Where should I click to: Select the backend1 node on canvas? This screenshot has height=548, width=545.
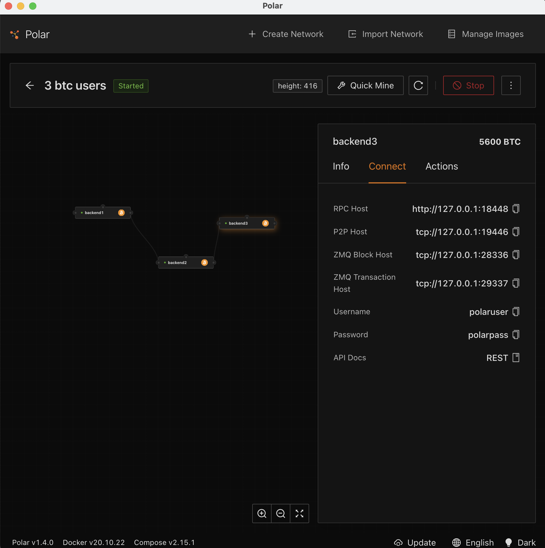103,213
